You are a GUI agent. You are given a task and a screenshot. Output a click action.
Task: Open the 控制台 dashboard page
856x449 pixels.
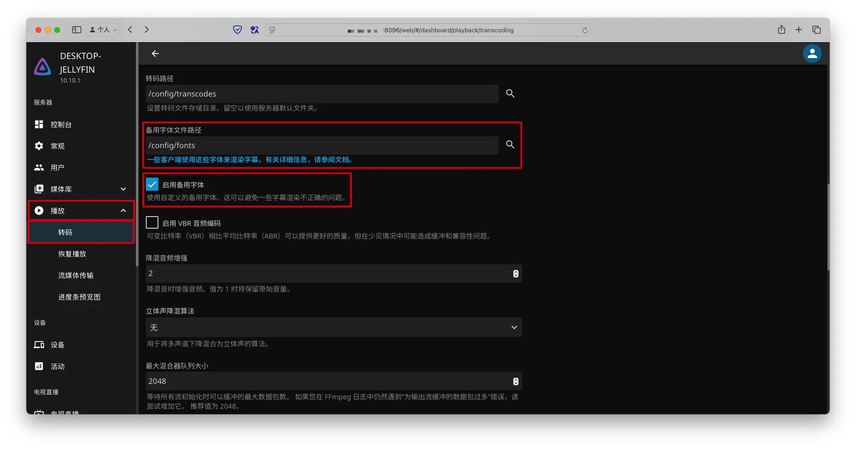[x=61, y=125]
